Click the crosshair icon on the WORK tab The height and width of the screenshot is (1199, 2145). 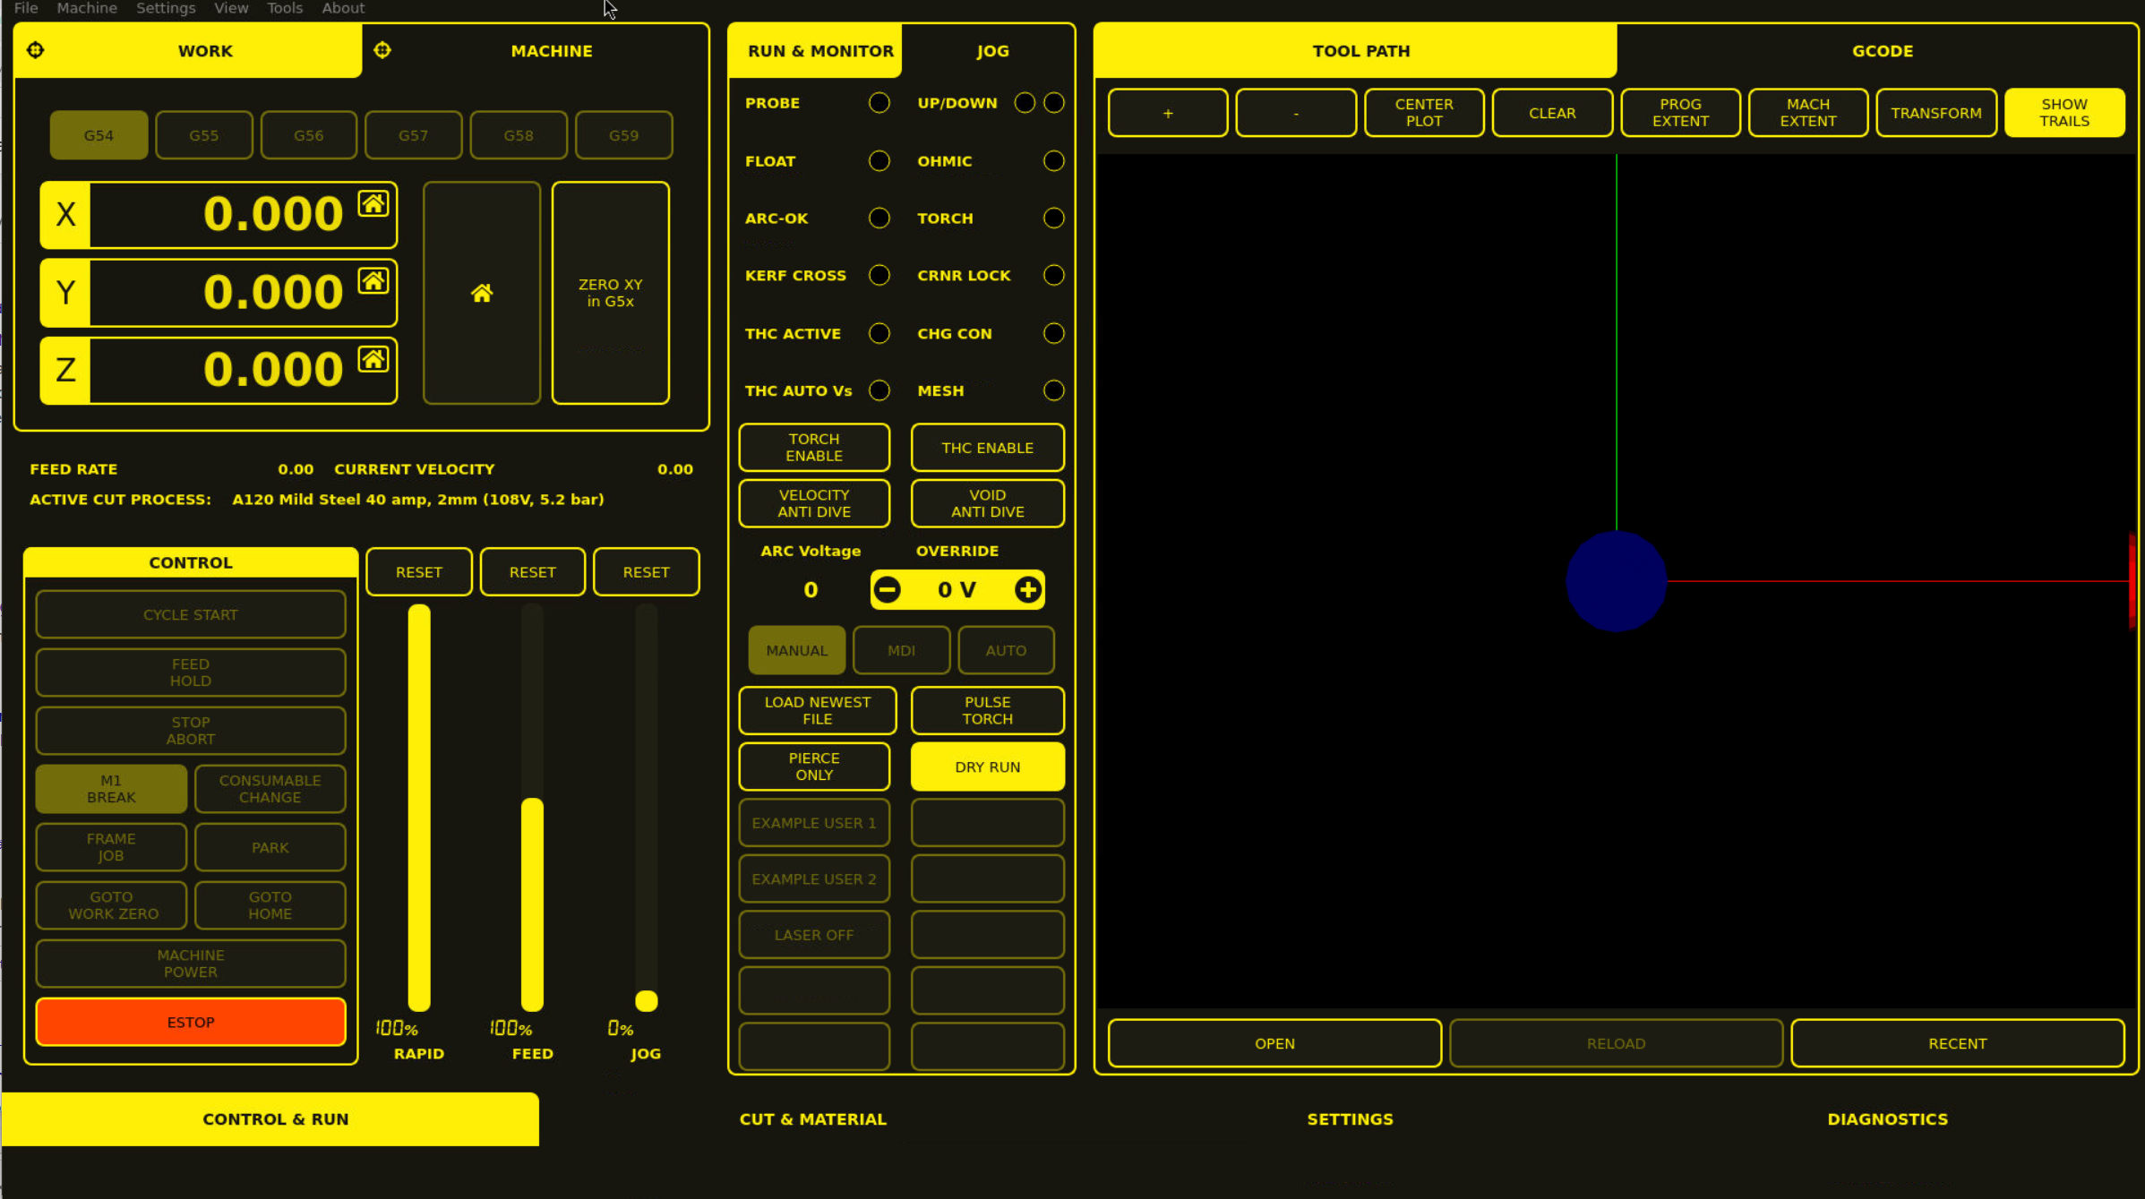[x=35, y=50]
